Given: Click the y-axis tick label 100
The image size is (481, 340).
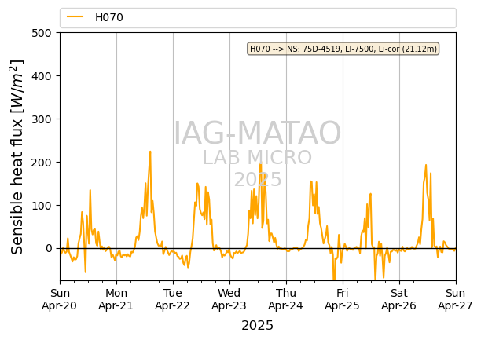Looking at the screenshot, I should point(42,206).
